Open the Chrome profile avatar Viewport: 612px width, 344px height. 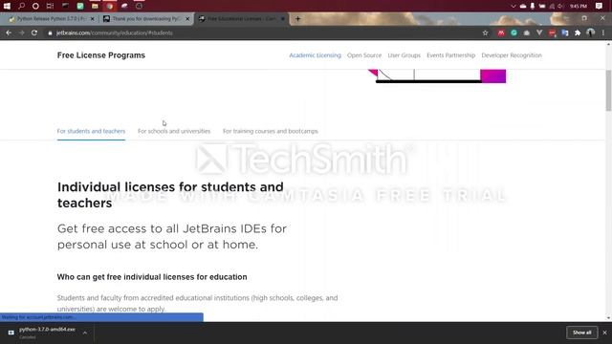591,33
